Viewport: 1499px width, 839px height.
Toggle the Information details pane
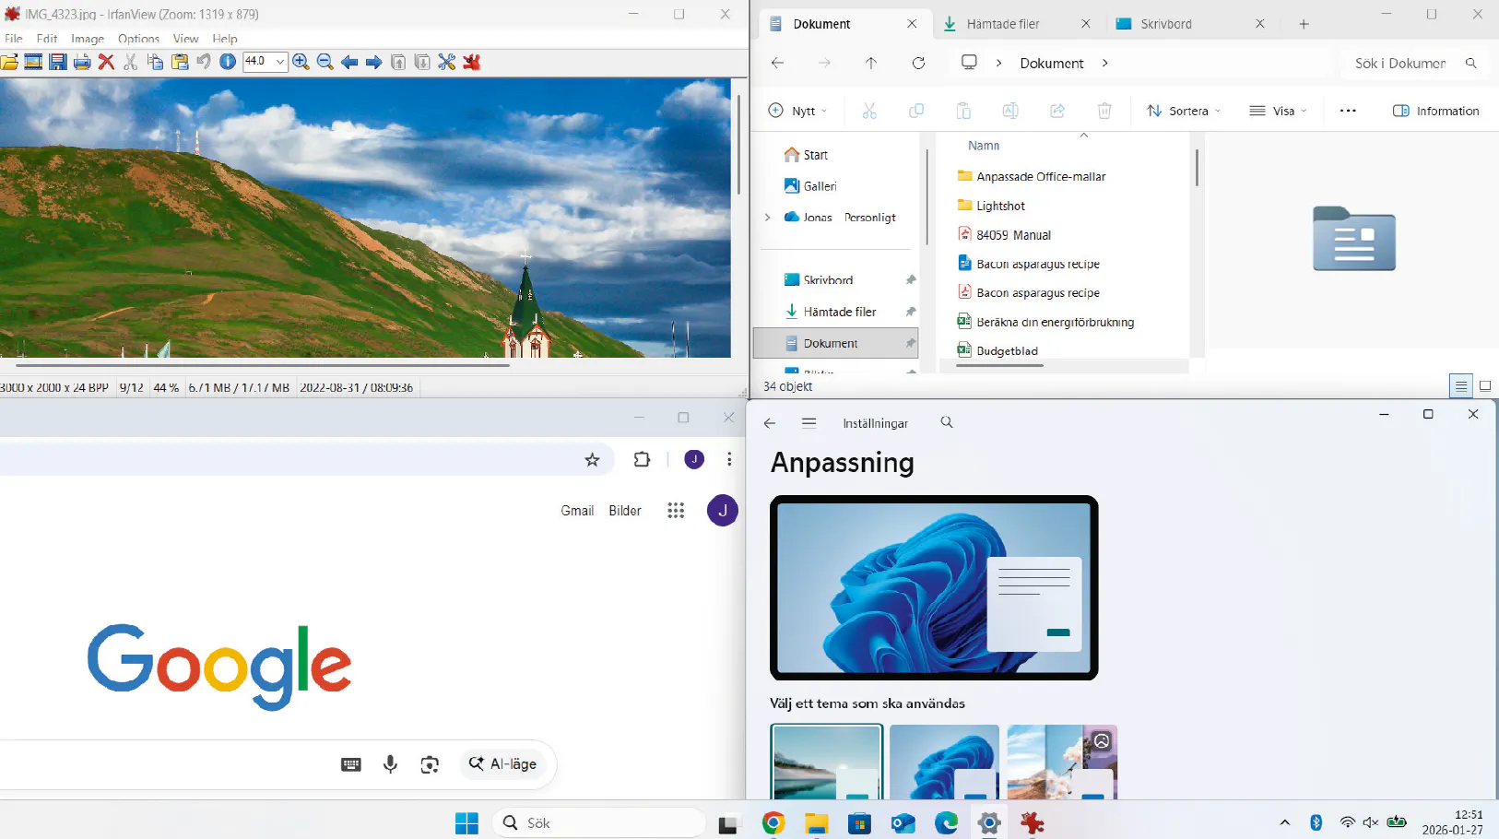[1435, 111]
